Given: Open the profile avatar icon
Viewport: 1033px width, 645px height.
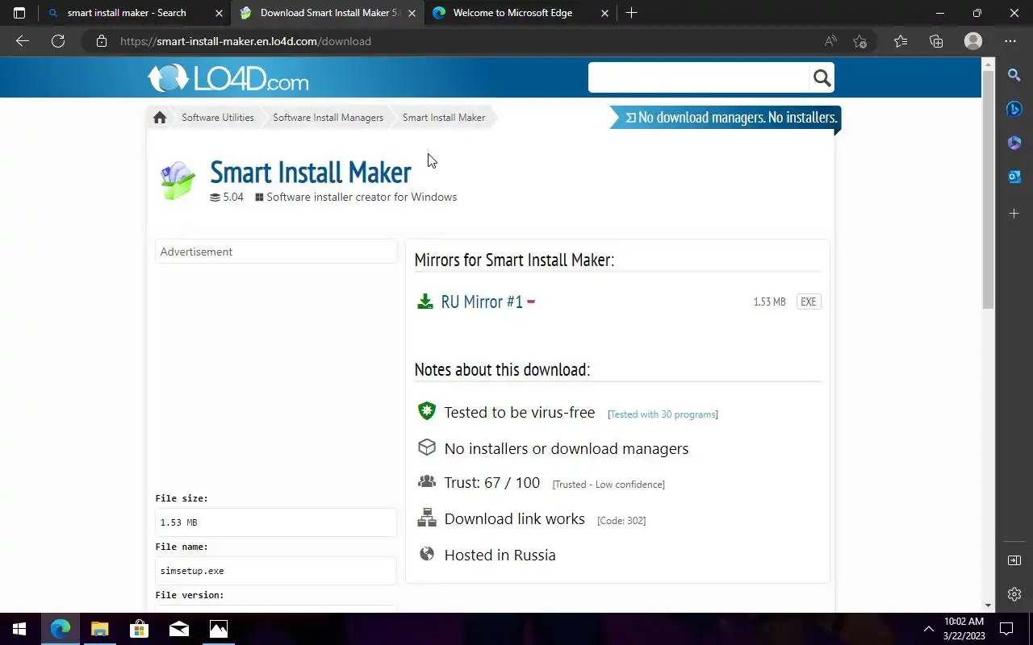Looking at the screenshot, I should click(x=973, y=41).
